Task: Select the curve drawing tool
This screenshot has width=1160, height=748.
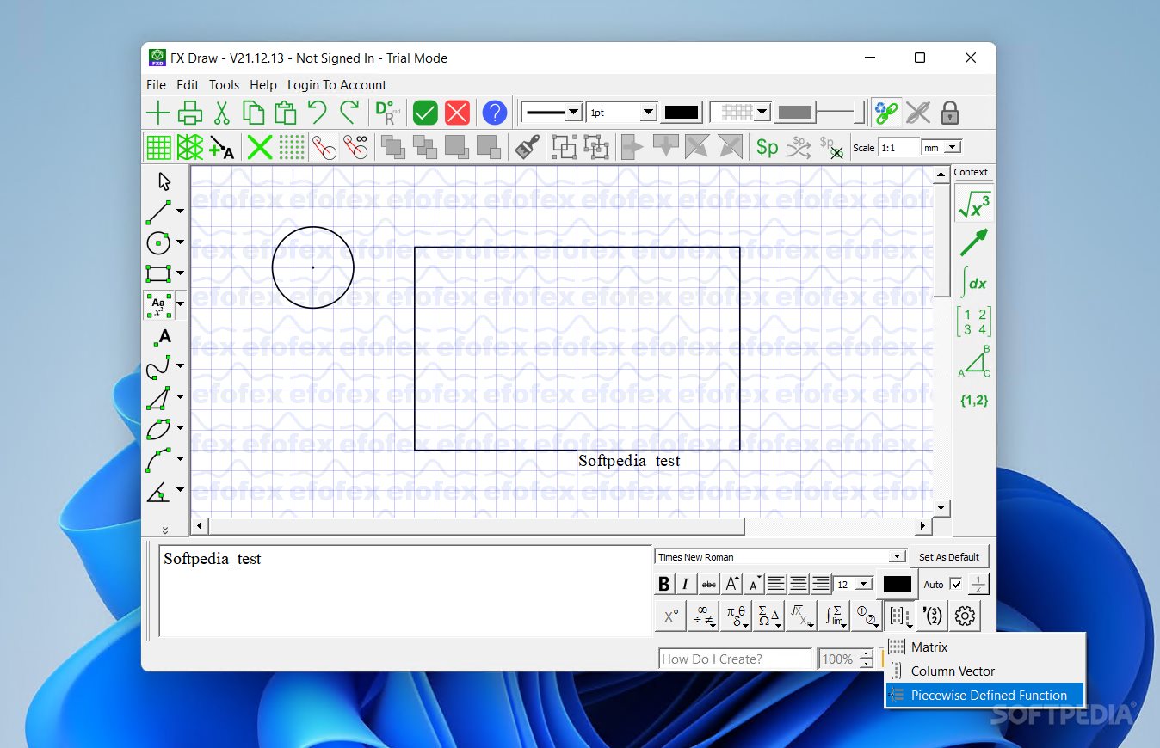Action: 158,366
